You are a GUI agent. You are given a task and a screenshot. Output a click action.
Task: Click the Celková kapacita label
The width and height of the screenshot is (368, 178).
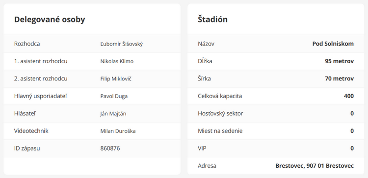tap(220, 96)
